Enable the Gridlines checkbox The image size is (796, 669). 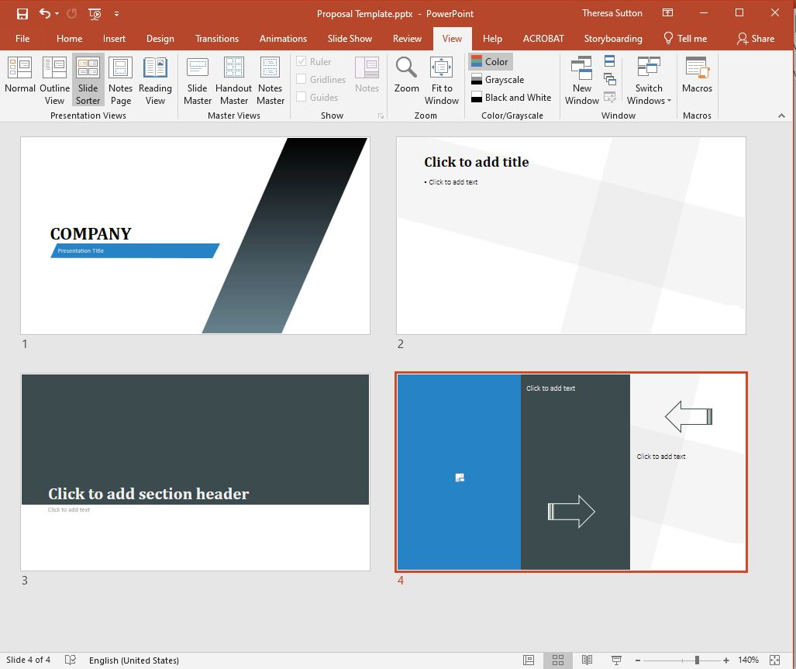pyautogui.click(x=302, y=80)
